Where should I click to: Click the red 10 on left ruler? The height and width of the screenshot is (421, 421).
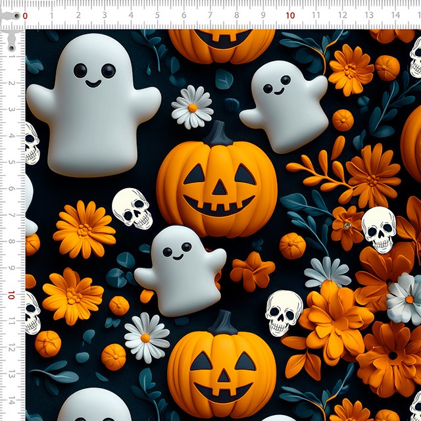[12, 296]
